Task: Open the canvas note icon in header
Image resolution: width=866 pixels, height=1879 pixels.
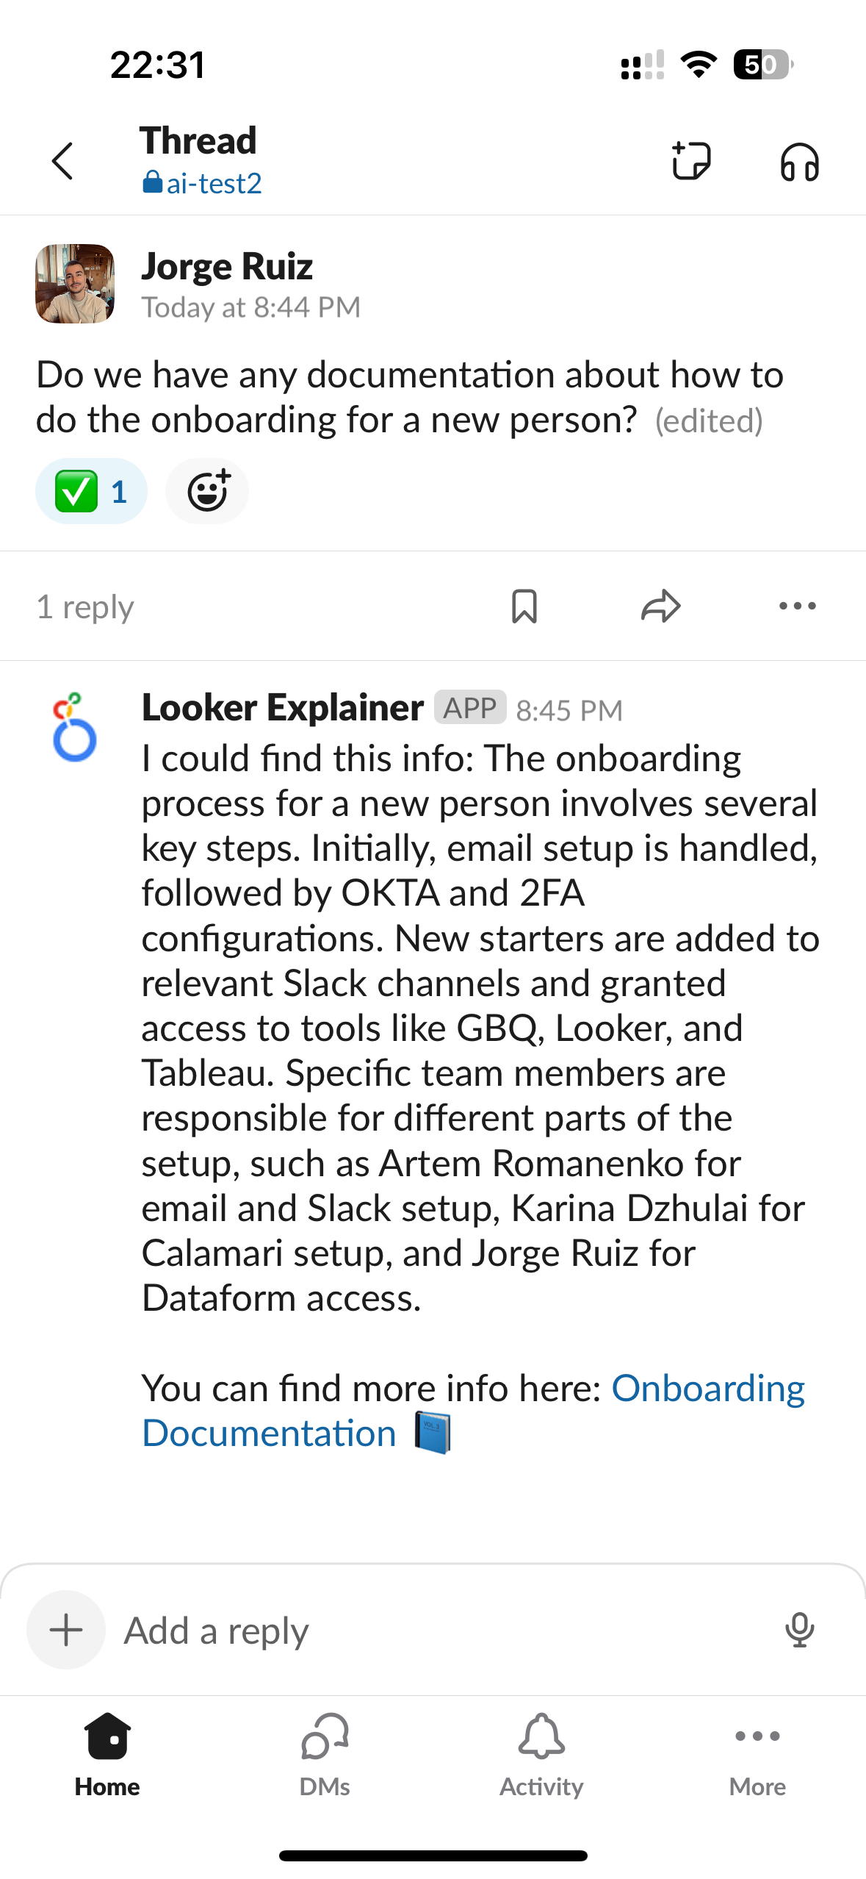Action: click(691, 160)
